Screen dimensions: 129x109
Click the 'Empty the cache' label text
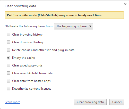23,58
